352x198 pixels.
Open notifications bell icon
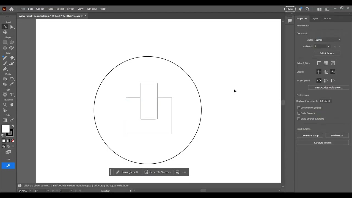tap(300, 9)
